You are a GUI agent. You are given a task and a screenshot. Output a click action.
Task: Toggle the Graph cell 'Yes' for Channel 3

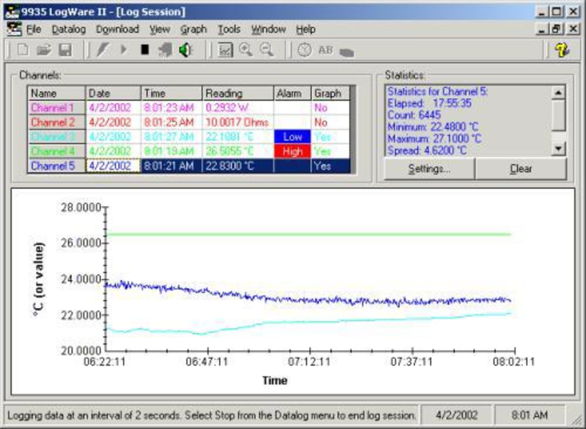click(331, 137)
